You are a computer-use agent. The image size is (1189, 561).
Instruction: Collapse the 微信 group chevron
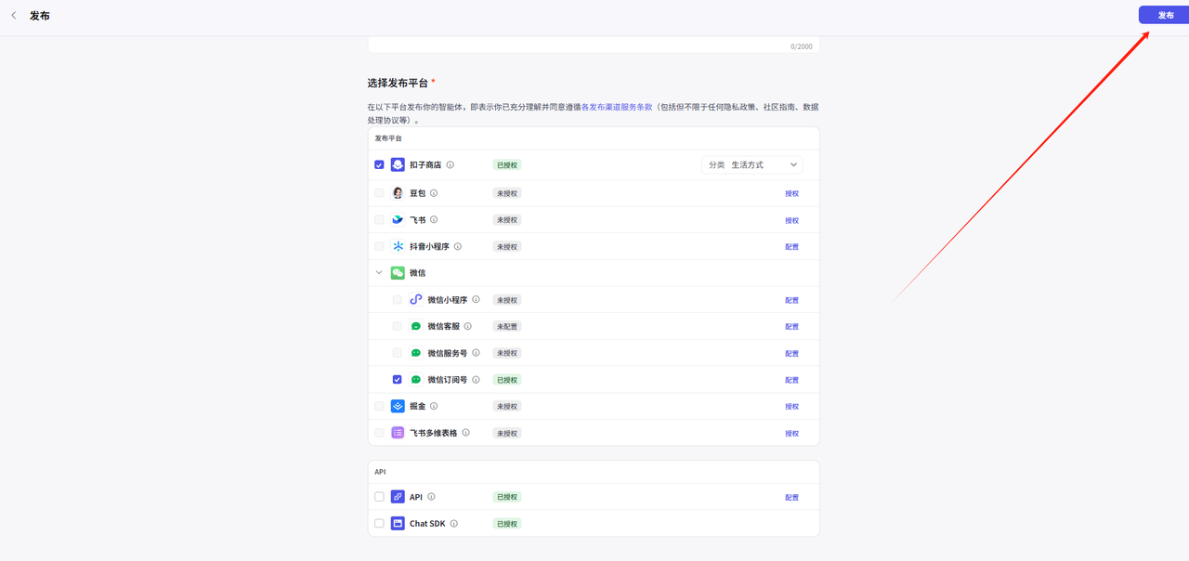tap(379, 273)
